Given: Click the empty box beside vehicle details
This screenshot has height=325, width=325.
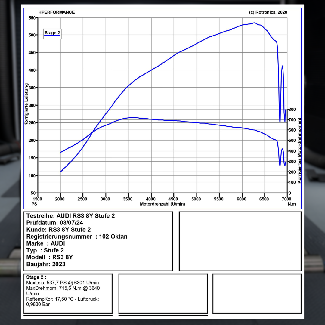Looking at the screenshot, I should point(240,241).
